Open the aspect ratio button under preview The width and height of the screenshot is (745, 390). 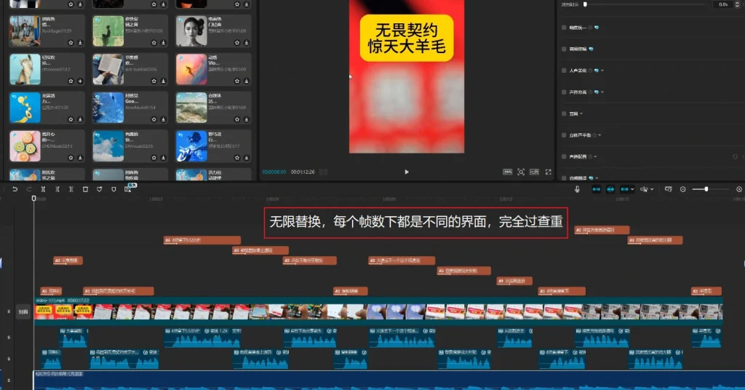coord(534,172)
